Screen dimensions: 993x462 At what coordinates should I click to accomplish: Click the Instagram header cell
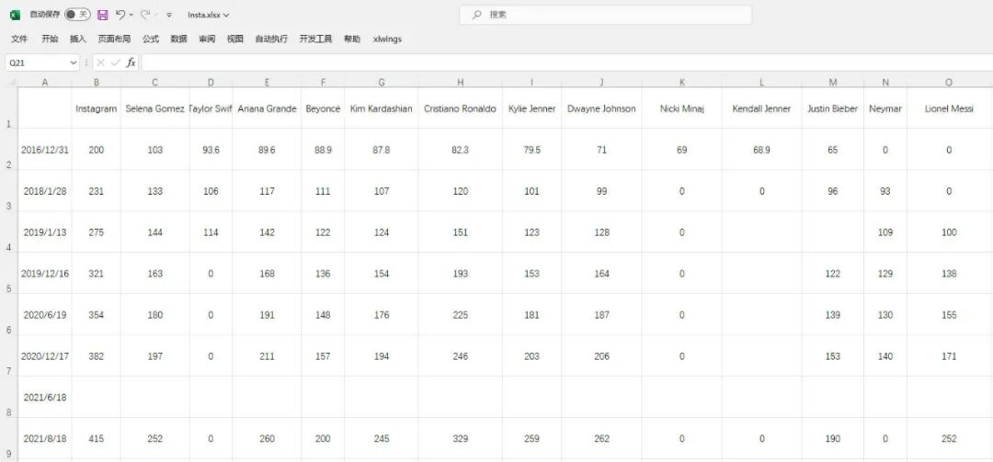coord(97,108)
